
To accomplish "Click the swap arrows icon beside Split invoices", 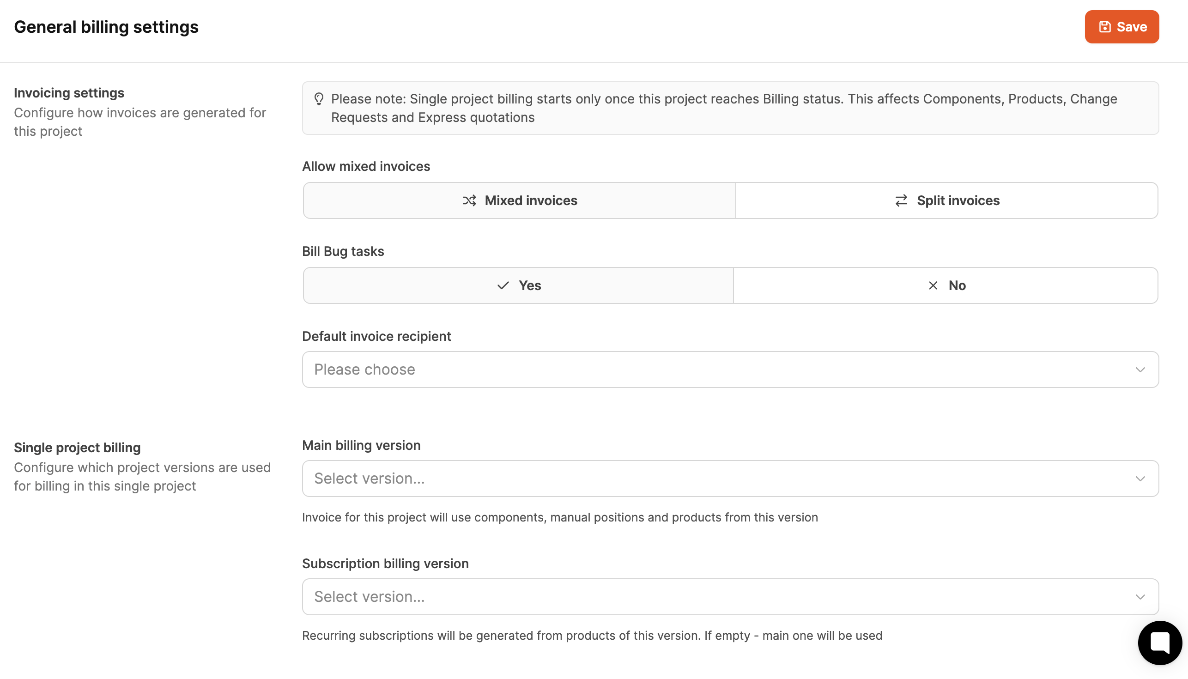I will pyautogui.click(x=901, y=200).
